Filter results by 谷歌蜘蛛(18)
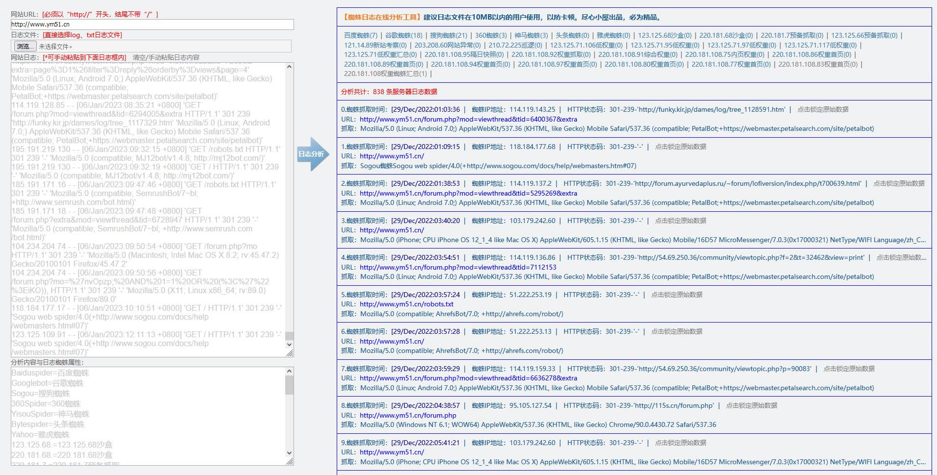The width and height of the screenshot is (937, 475). point(403,35)
